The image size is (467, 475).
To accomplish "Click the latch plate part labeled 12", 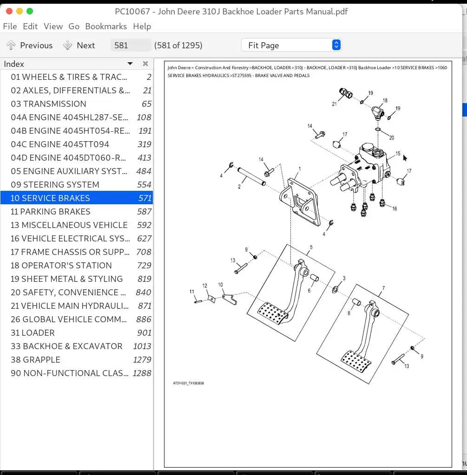I will pos(212,299).
